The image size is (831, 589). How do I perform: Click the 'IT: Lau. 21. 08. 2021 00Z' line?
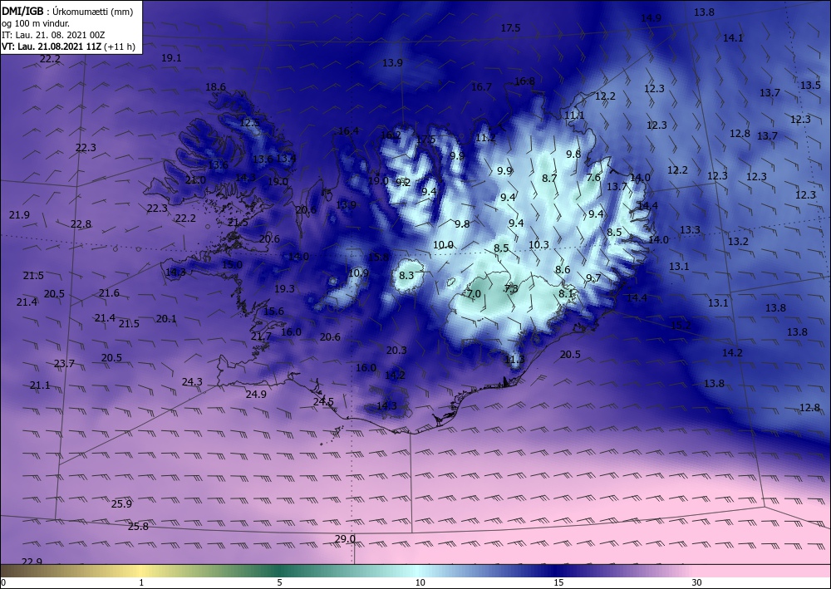point(53,35)
